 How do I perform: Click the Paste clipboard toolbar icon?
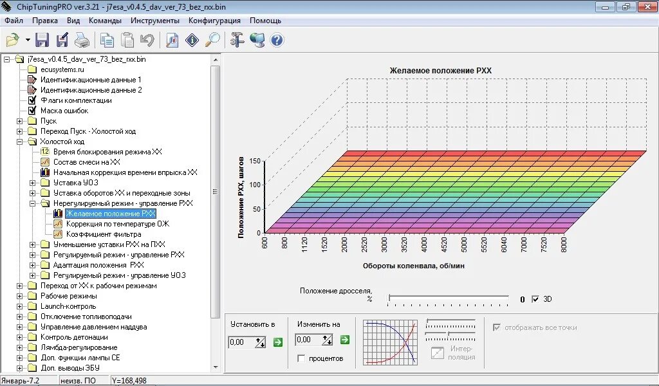tap(127, 41)
